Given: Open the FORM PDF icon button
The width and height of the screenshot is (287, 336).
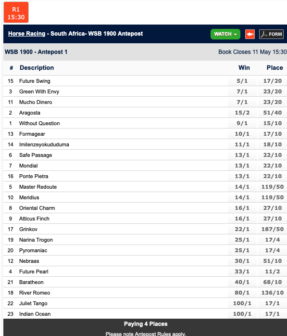Looking at the screenshot, I should click(x=271, y=34).
